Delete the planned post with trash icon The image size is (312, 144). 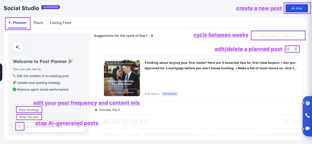[296, 49]
